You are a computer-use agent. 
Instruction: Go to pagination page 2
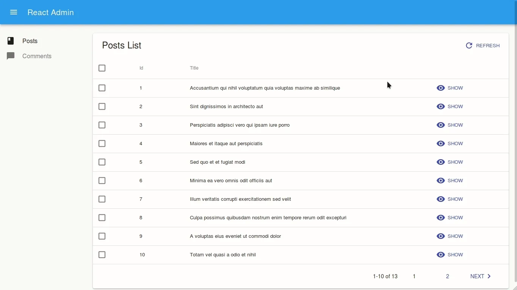pos(448,276)
